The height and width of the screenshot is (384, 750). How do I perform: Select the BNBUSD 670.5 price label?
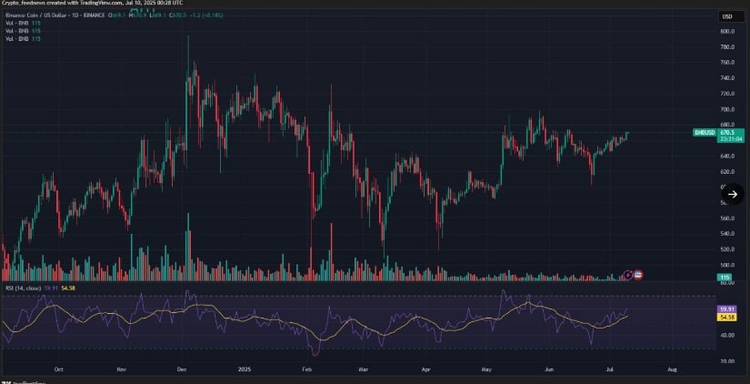tap(718, 135)
